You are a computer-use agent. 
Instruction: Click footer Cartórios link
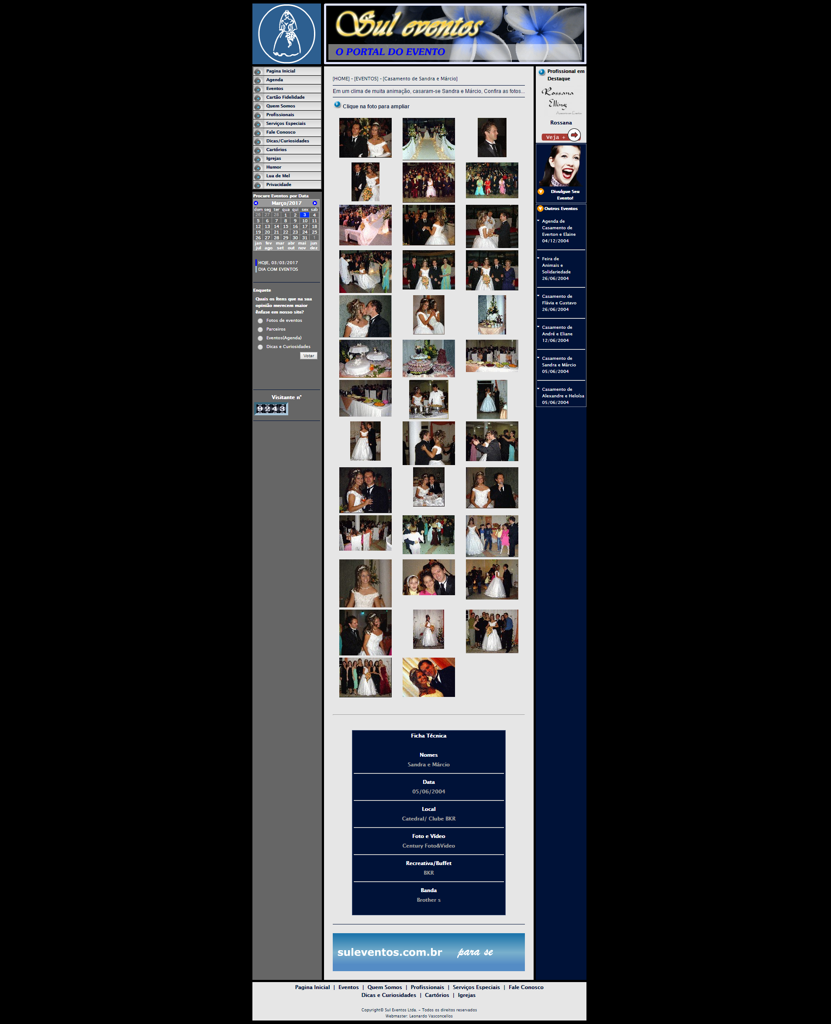tap(437, 995)
